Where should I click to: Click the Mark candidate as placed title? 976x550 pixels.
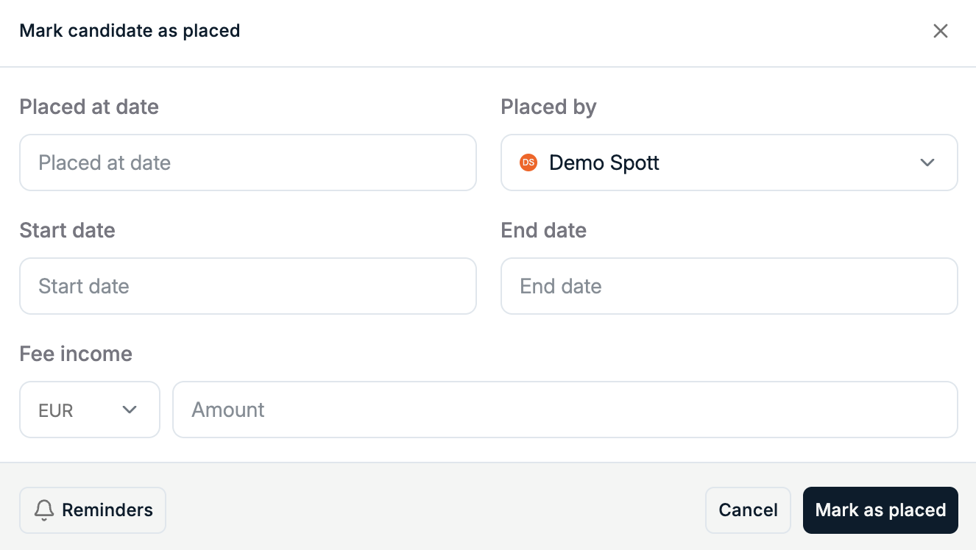(x=130, y=31)
